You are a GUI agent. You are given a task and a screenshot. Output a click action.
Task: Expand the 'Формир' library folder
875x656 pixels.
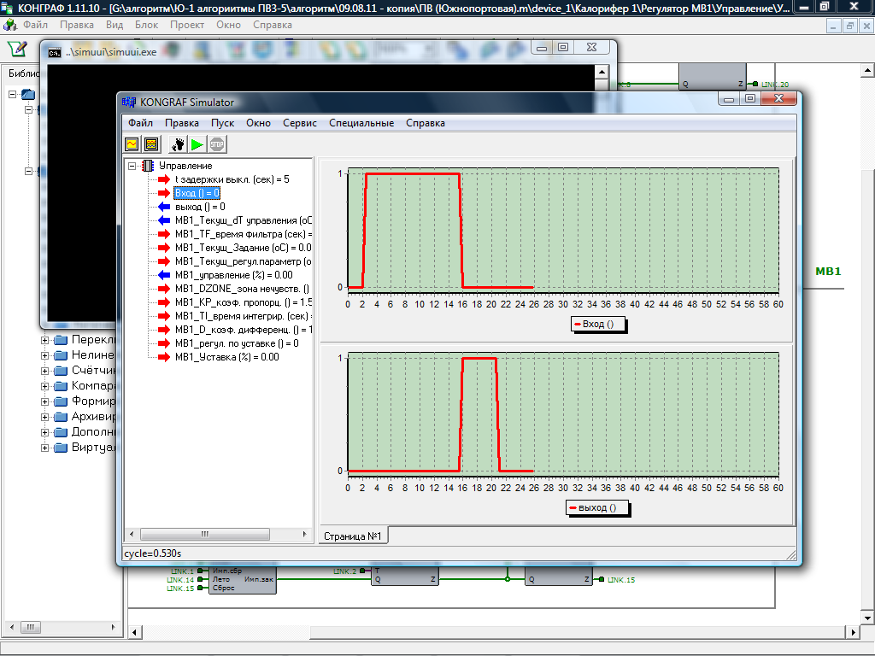(44, 401)
